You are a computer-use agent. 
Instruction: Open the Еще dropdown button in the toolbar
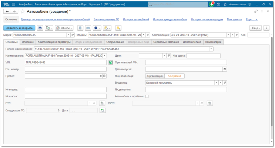pyautogui.click(x=256, y=28)
